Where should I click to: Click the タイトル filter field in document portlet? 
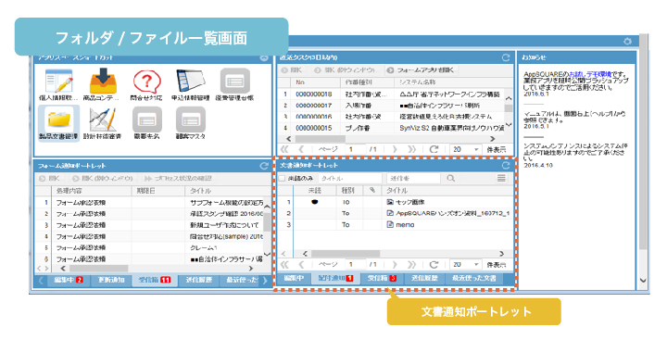coord(349,179)
